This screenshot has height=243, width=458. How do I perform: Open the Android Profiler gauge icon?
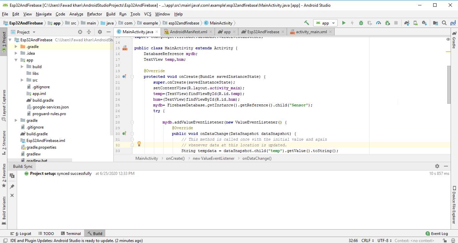coord(379,23)
